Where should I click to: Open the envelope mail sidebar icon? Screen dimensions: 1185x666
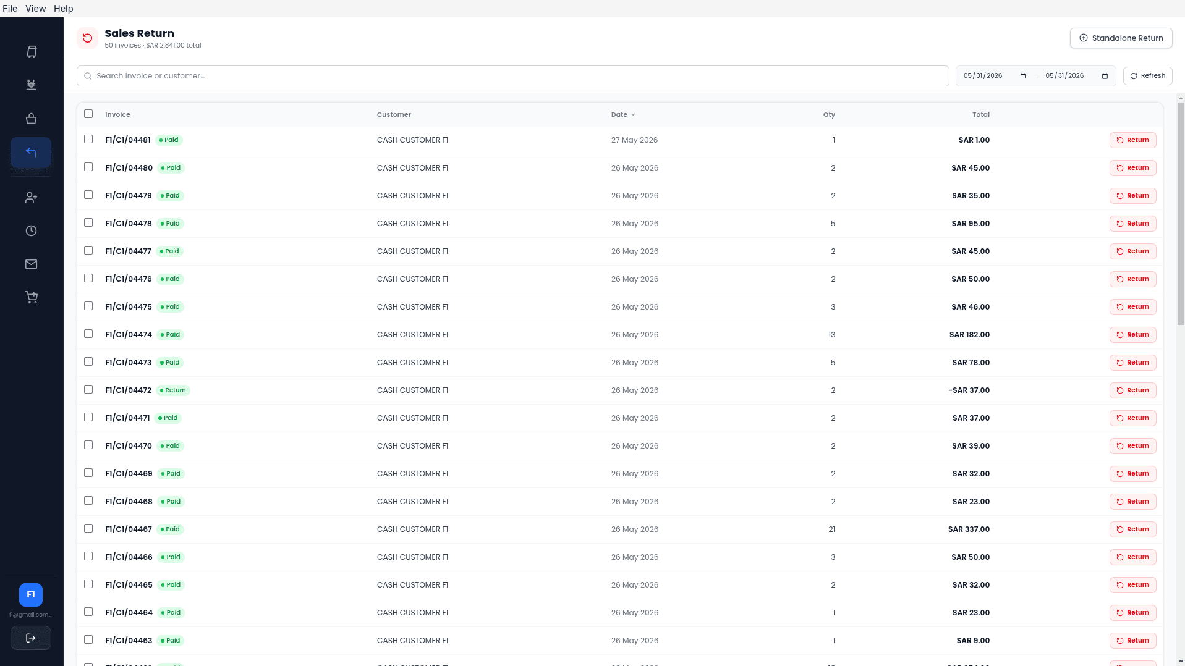(31, 264)
